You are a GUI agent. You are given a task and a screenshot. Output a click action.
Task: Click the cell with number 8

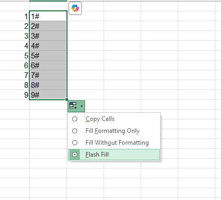[x=15, y=85]
